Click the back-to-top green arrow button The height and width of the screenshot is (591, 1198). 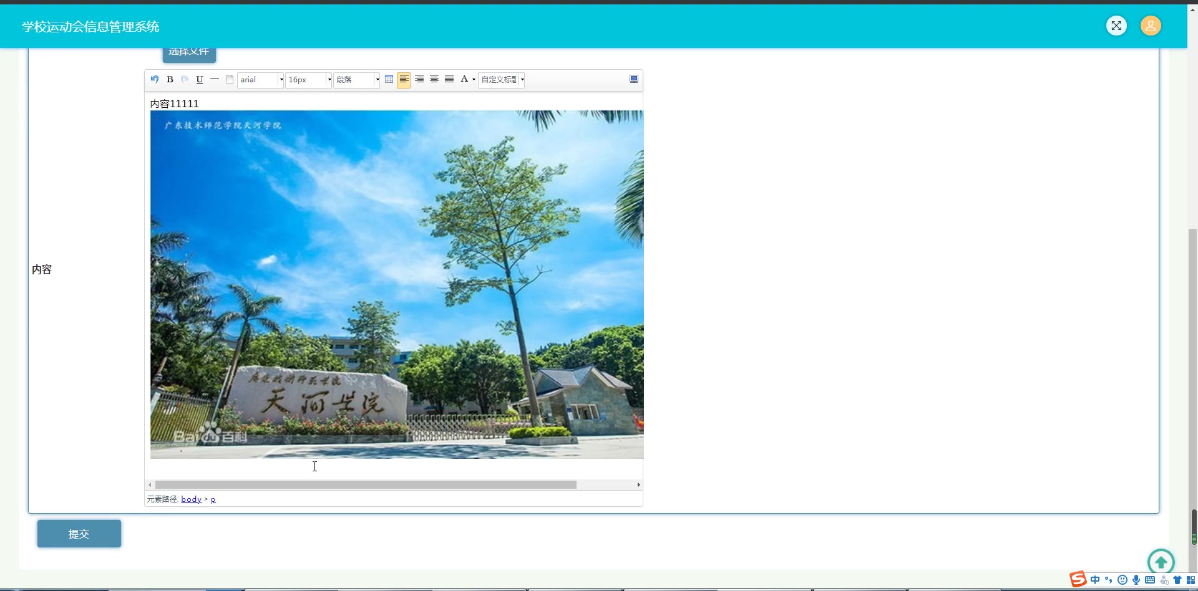(1161, 562)
